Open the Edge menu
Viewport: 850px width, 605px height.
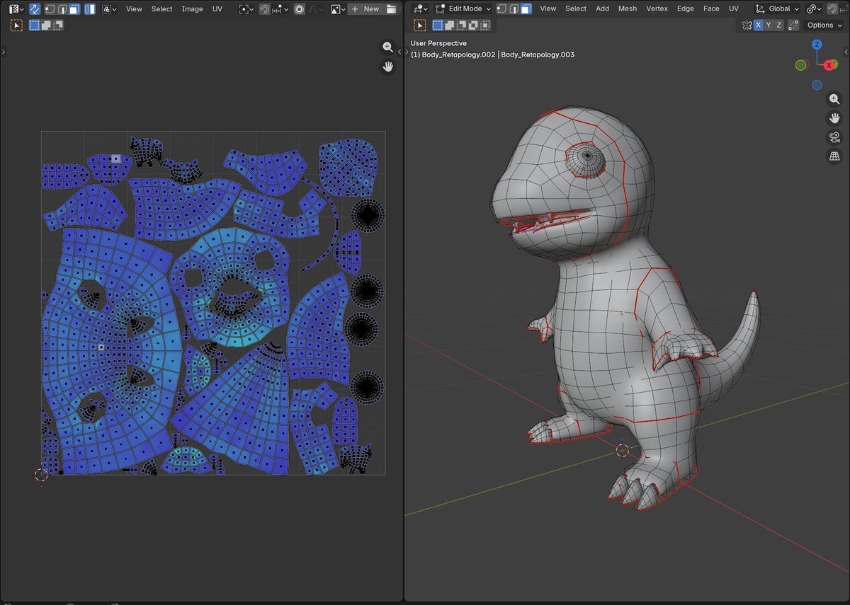pyautogui.click(x=686, y=8)
